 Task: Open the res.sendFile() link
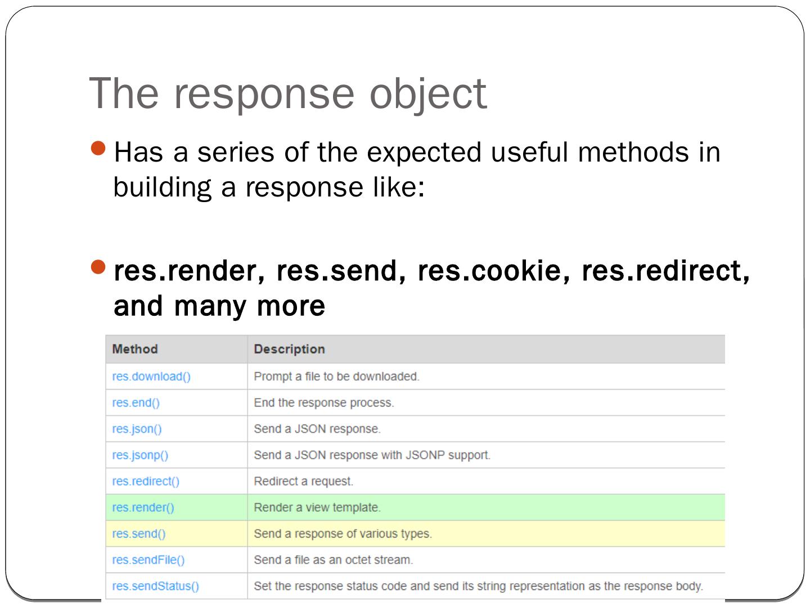(148, 560)
